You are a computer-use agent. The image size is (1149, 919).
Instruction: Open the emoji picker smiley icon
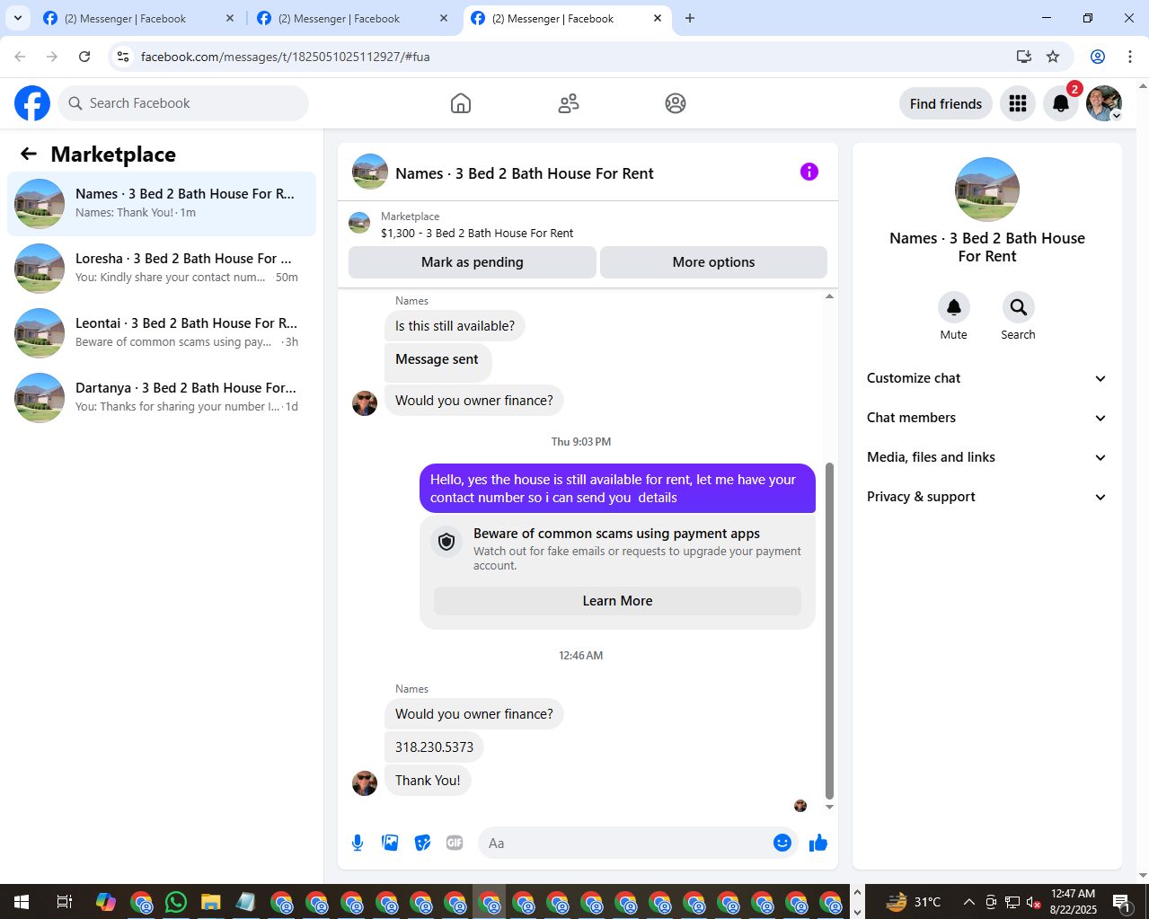782,843
